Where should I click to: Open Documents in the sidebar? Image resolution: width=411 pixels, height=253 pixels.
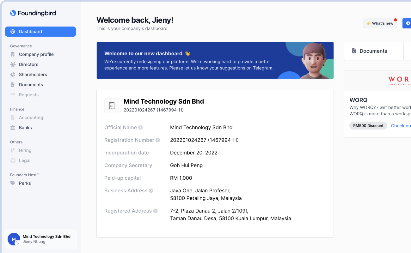(31, 85)
